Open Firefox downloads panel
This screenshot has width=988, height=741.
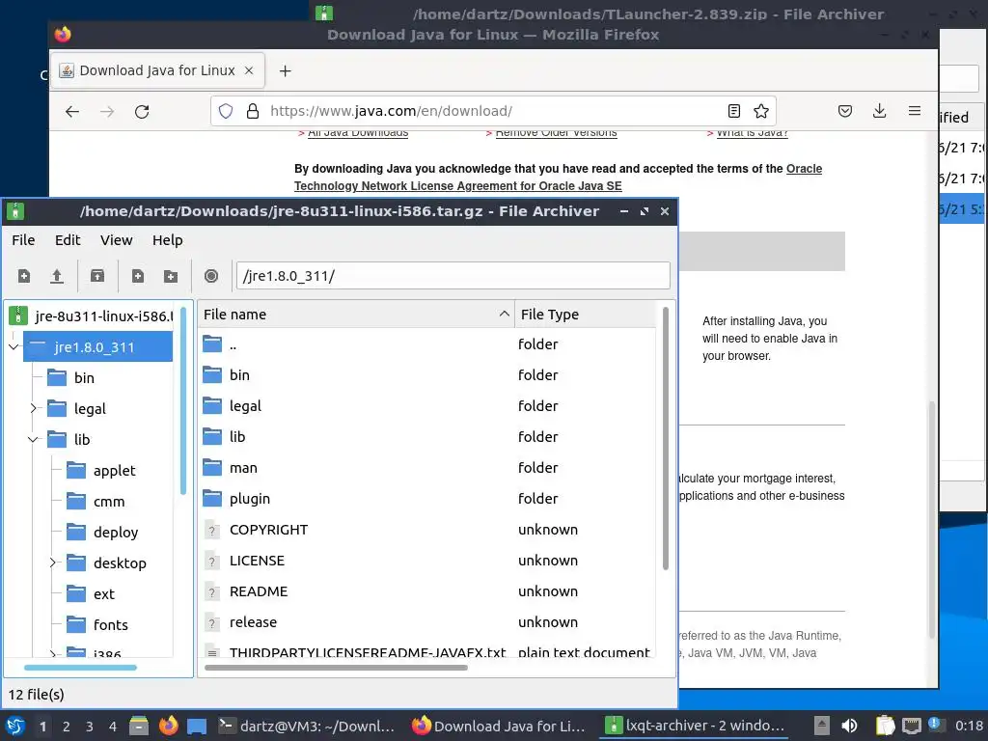880,112
